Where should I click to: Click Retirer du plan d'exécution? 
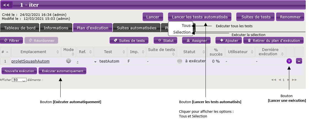tap(274, 40)
